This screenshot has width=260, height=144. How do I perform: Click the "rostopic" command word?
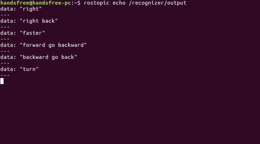pyautogui.click(x=96, y=3)
